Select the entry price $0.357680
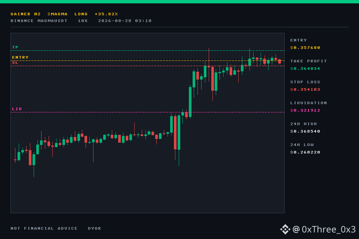This screenshot has height=239, width=359. pos(305,48)
